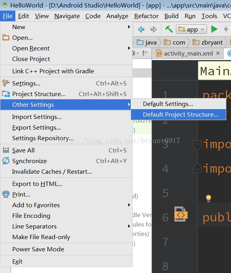Image resolution: width=231 pixels, height=273 pixels.
Task: Click the XML related-file gutter icon at line 6
Action: coord(181,214)
